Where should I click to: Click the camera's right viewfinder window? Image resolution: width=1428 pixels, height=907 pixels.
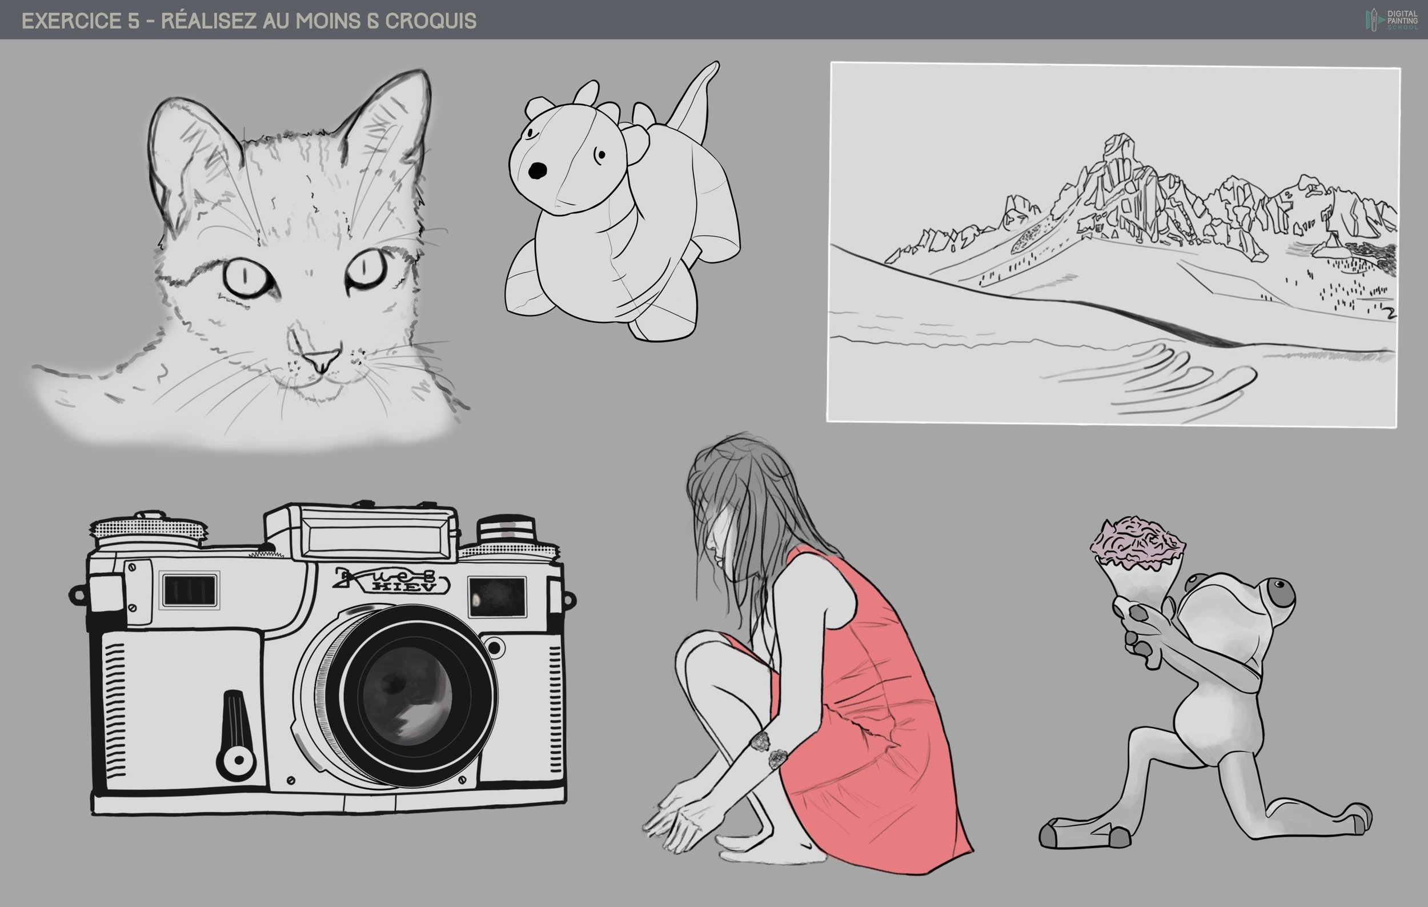tap(496, 597)
